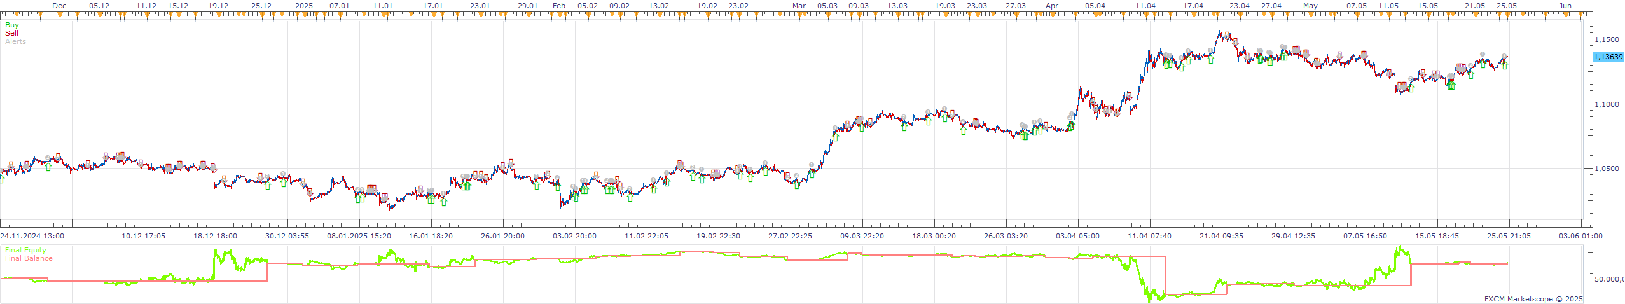Click the 03.04 05:00 time label
The width and height of the screenshot is (1625, 304).
pos(1078,236)
